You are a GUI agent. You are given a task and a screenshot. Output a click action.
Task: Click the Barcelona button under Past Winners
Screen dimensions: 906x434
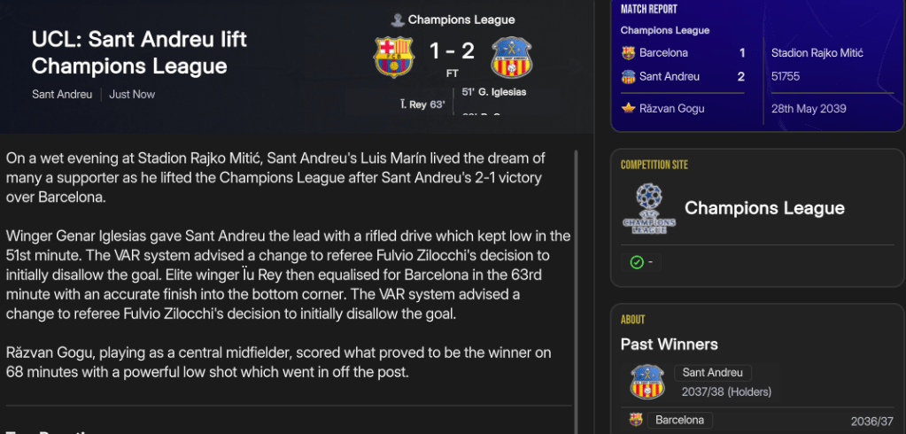point(679,420)
